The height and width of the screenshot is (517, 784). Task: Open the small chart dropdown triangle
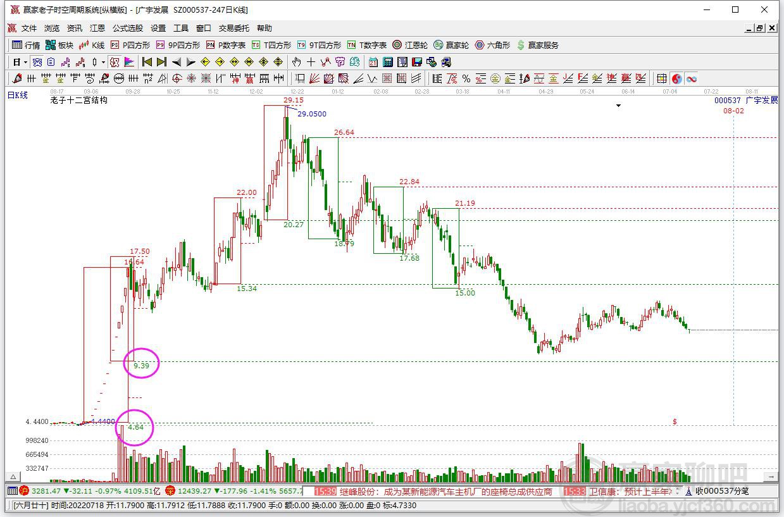[x=618, y=106]
